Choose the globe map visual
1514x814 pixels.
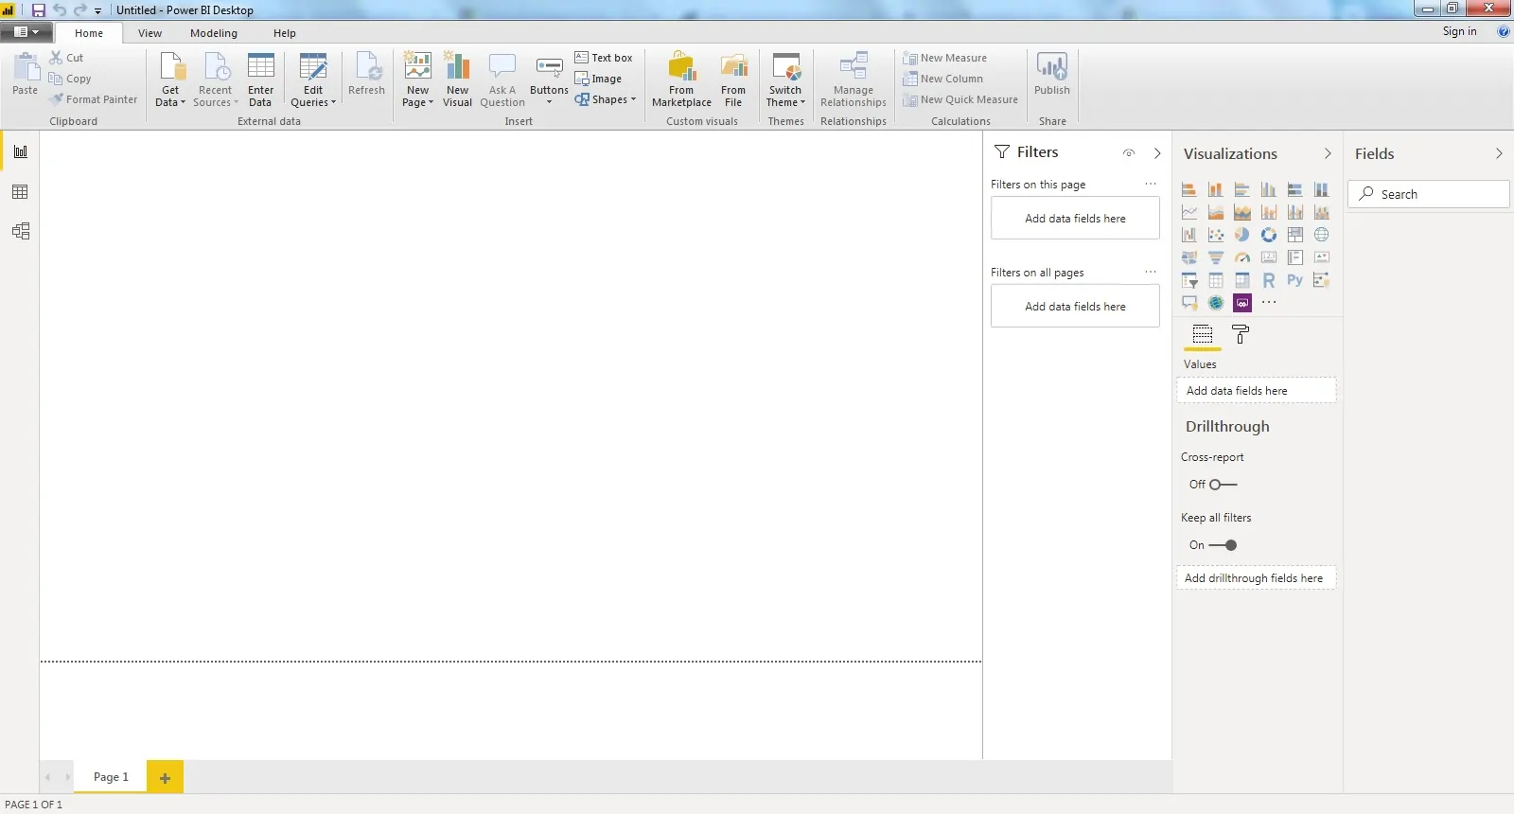tap(1322, 235)
